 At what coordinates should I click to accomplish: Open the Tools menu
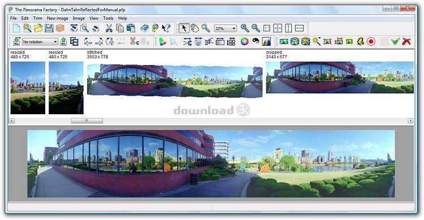pos(108,18)
